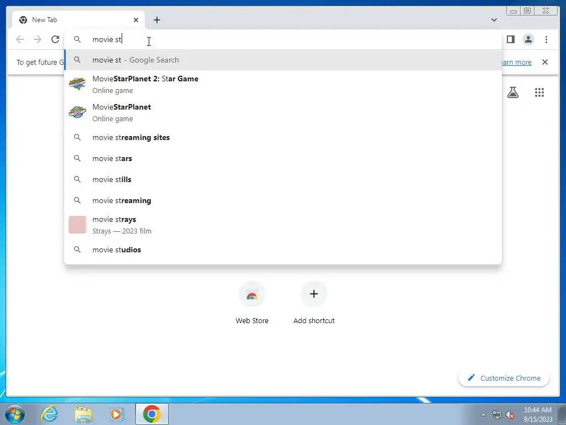Show hidden system tray icons
Screen dimensions: 566x425
click(x=483, y=414)
